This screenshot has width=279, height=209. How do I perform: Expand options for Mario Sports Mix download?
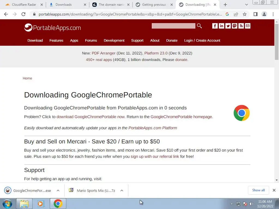[122, 190]
